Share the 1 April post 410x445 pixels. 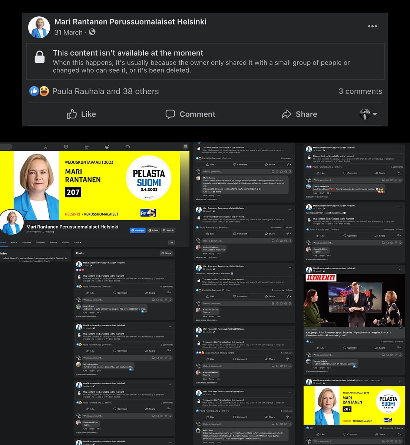point(150,293)
